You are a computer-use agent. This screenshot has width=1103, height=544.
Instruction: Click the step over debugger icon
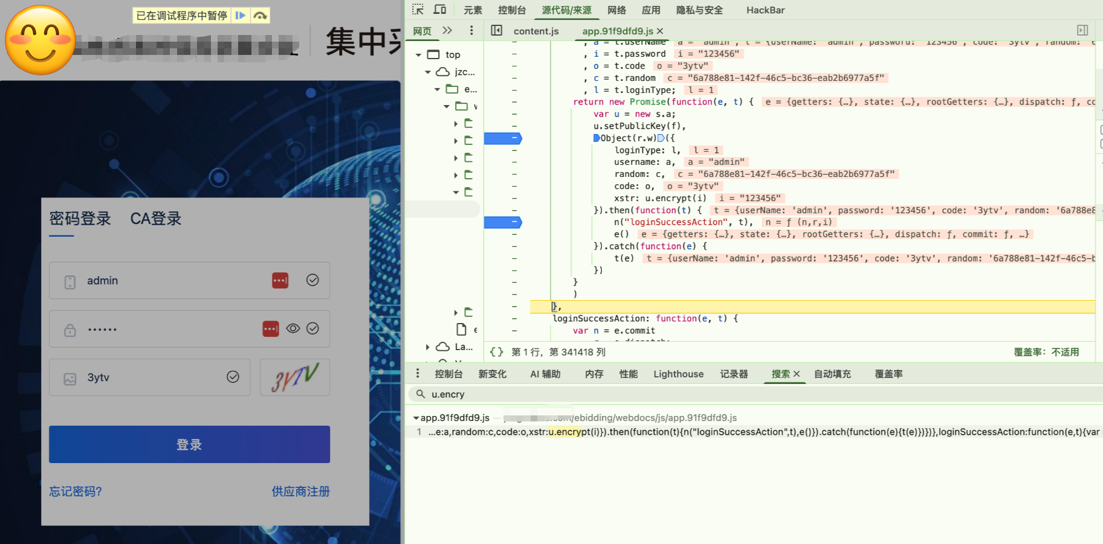tap(260, 16)
